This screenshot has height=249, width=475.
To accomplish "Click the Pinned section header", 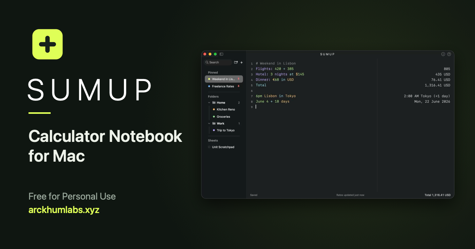I will click(213, 72).
